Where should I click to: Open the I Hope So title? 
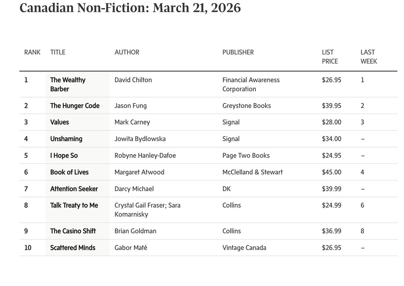pos(64,155)
